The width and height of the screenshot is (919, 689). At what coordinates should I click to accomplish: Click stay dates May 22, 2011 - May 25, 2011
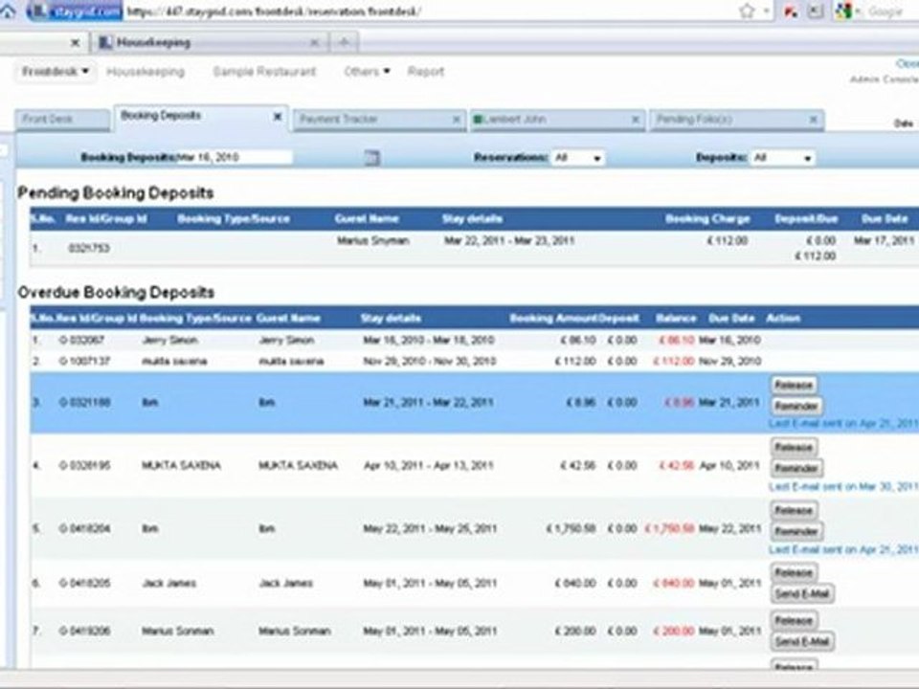click(430, 528)
